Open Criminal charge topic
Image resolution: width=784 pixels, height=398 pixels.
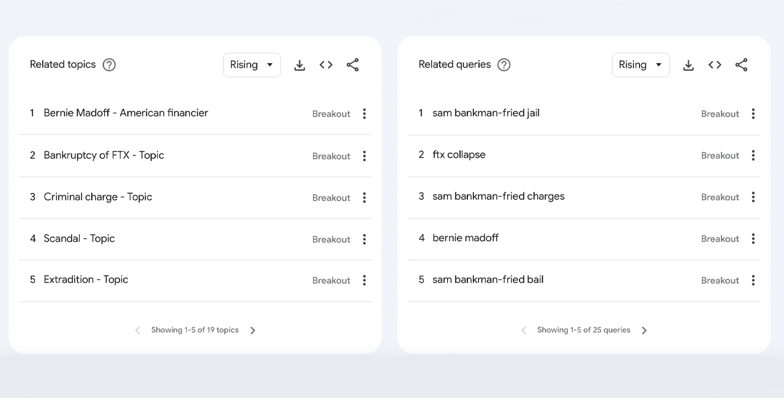click(97, 197)
